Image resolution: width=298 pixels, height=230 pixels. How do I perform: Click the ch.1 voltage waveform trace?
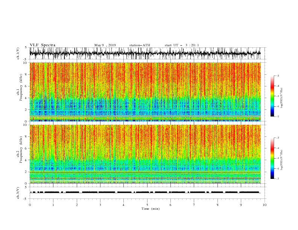click(145, 53)
